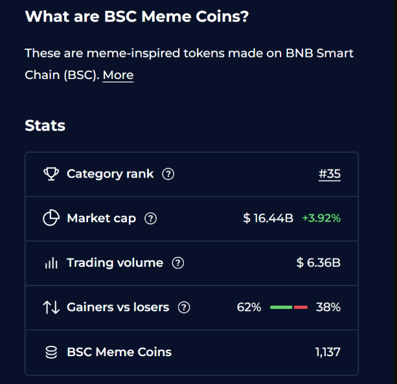The width and height of the screenshot is (397, 384).
Task: Click the 1,137 coins count
Action: pos(327,352)
